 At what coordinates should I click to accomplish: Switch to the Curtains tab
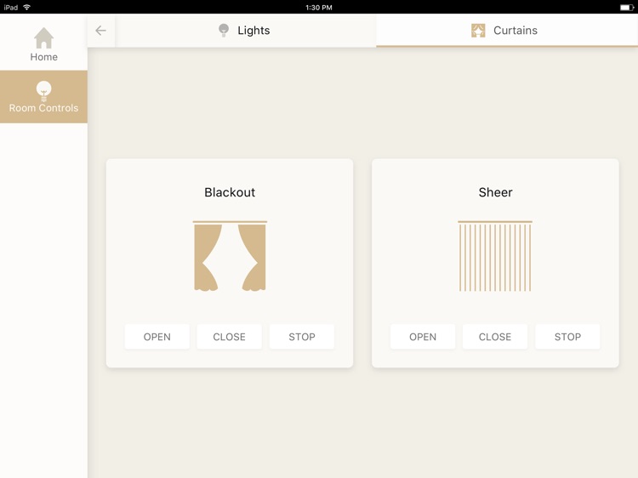(507, 31)
